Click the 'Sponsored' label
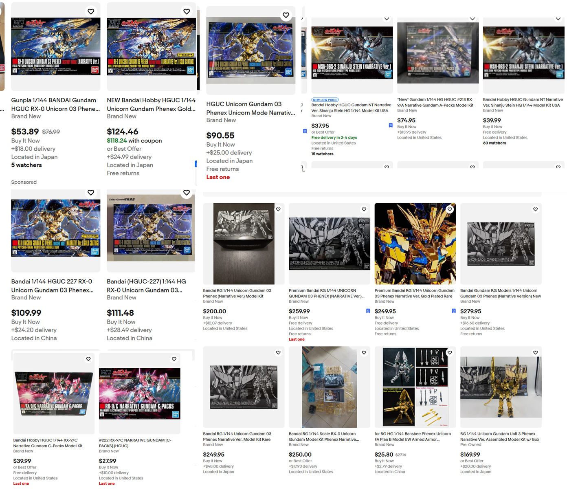 tap(24, 182)
